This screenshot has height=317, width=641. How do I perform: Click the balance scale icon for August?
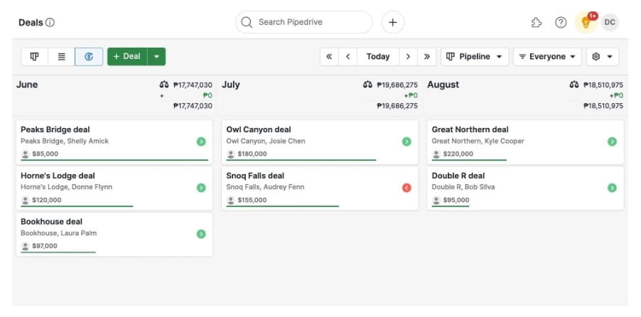574,85
